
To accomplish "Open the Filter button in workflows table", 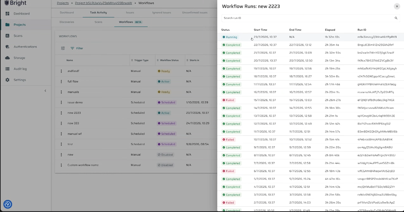I will [77, 48].
